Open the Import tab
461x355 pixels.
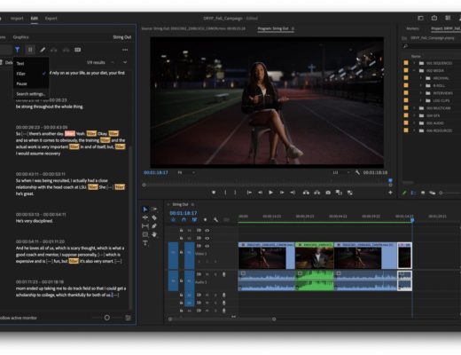(17, 19)
